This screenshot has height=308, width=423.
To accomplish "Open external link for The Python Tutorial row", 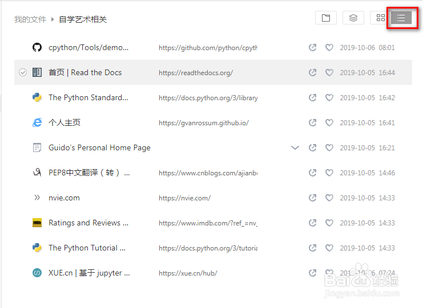I will [312, 248].
